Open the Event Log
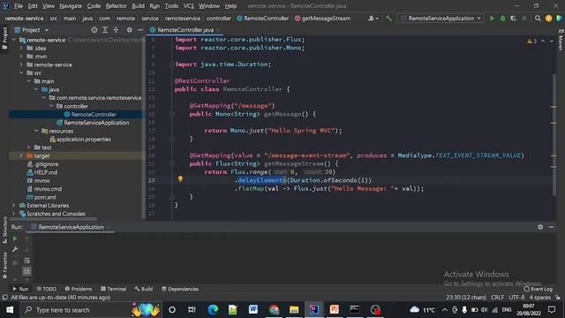This screenshot has height=318, width=565. tap(538, 289)
